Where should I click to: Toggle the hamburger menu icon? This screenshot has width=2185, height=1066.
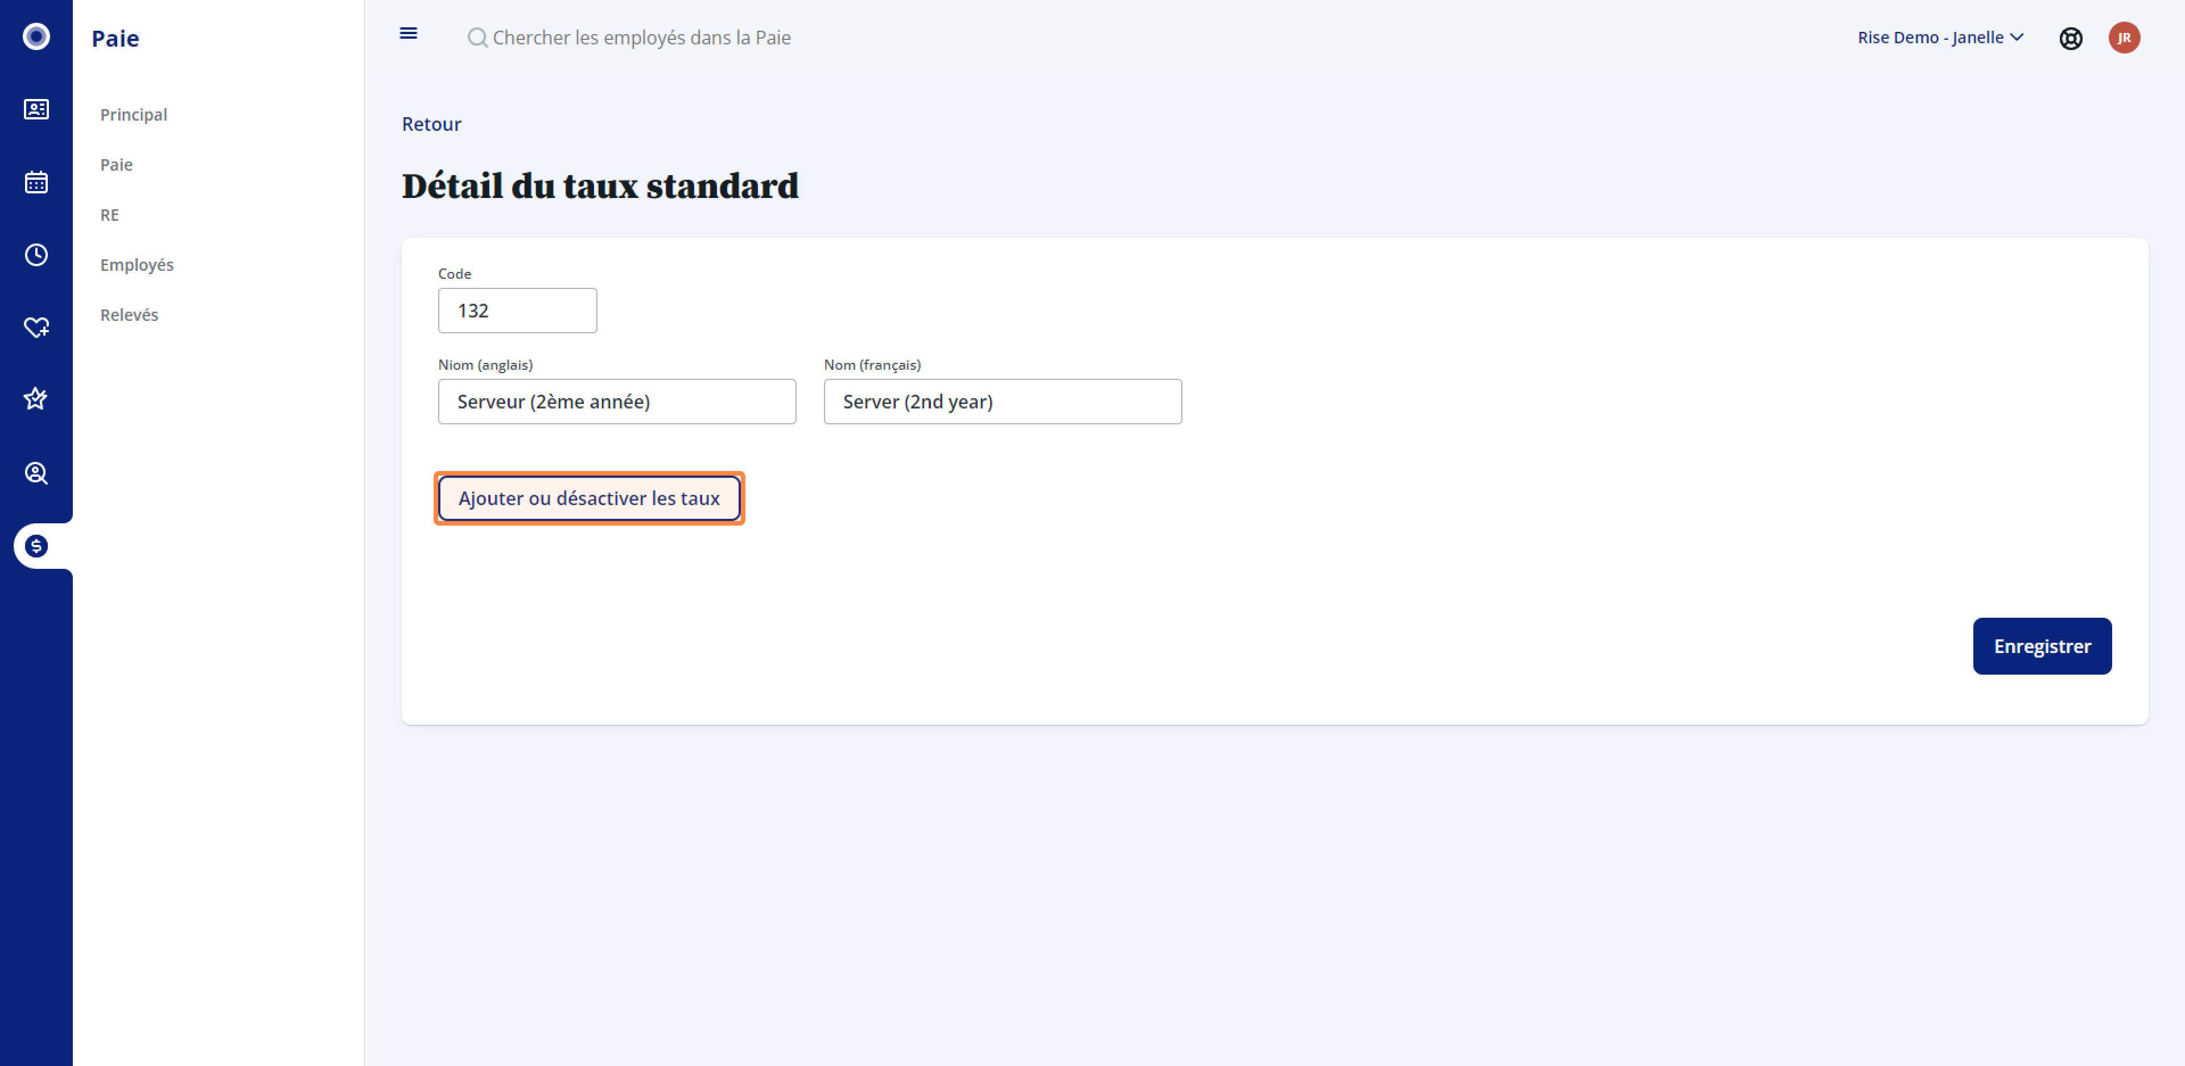point(408,34)
